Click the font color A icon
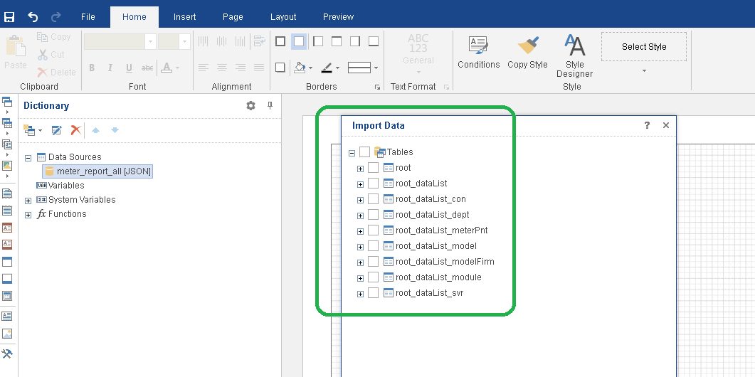The height and width of the screenshot is (377, 755). tap(166, 68)
